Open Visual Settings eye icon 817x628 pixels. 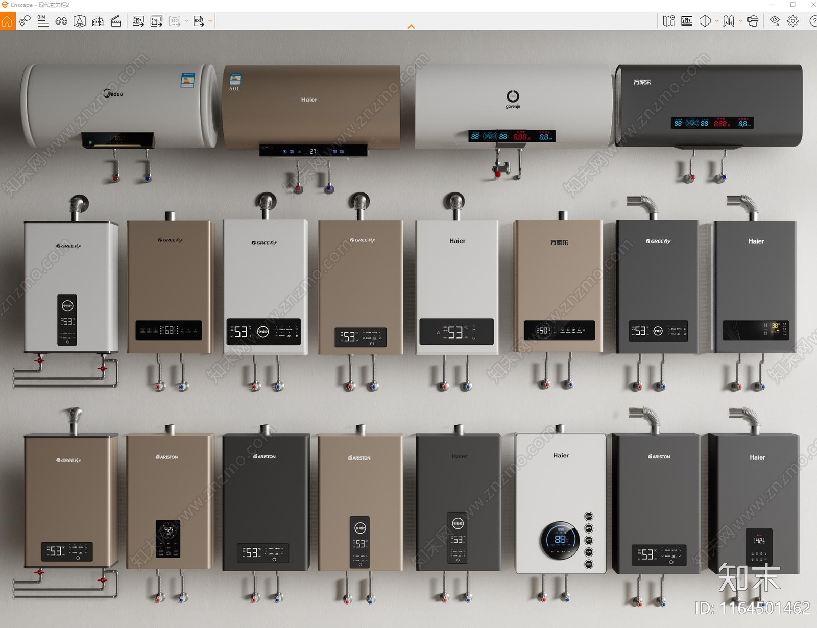[x=775, y=21]
